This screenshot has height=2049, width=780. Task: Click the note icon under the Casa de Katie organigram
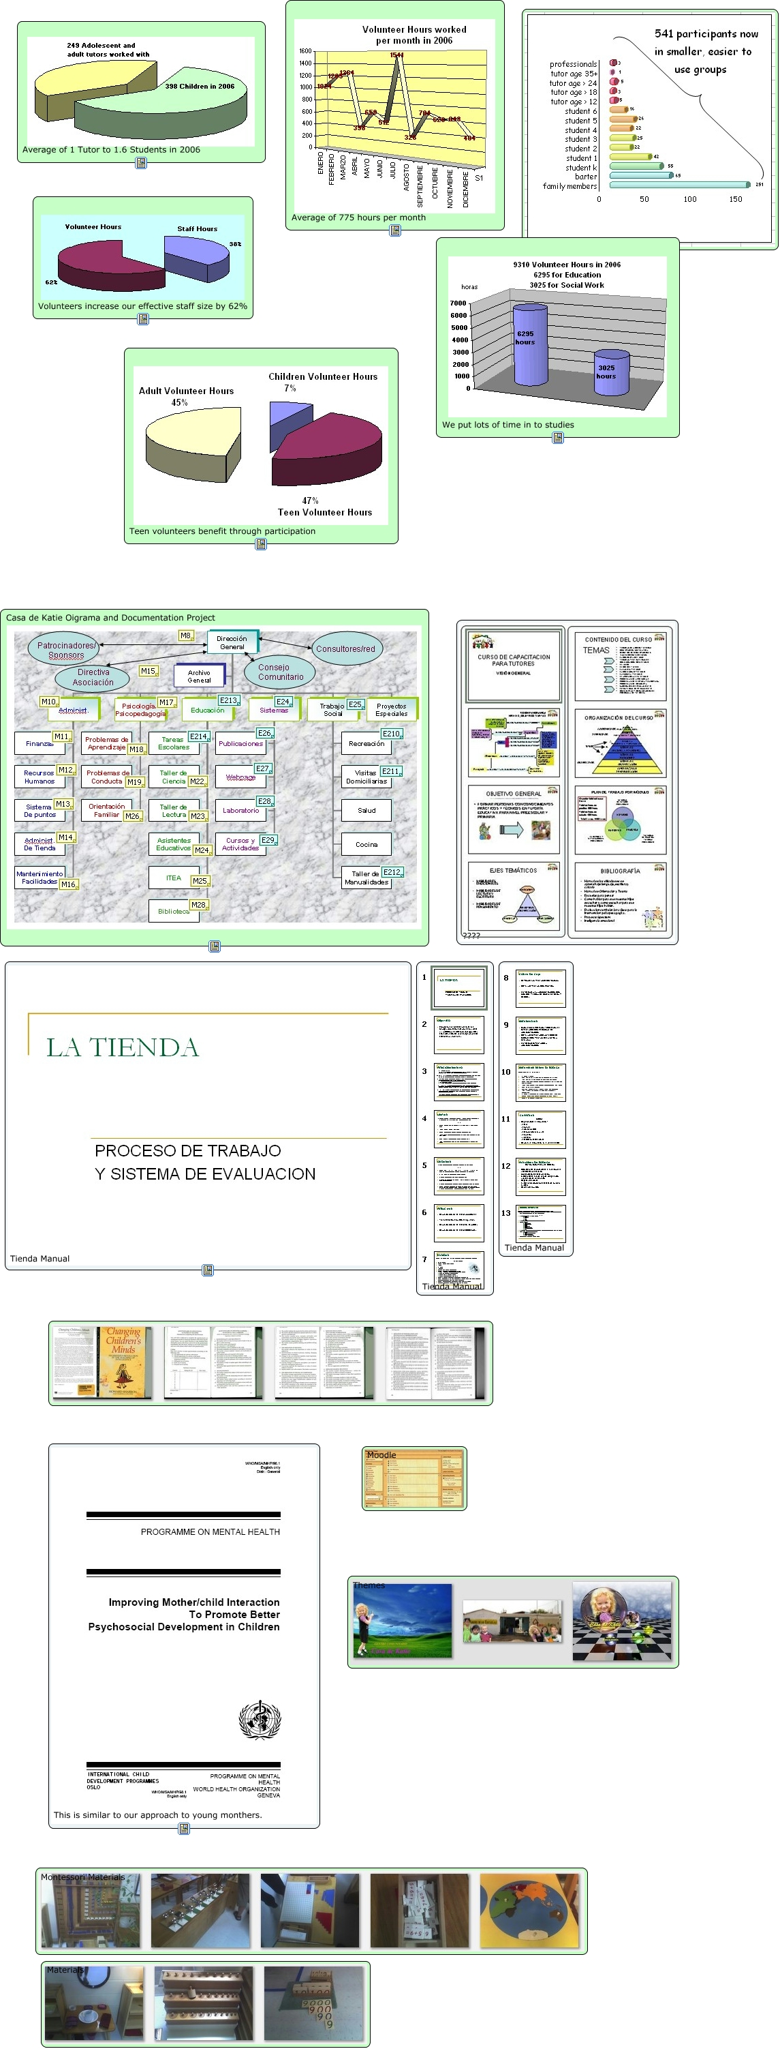(x=215, y=946)
